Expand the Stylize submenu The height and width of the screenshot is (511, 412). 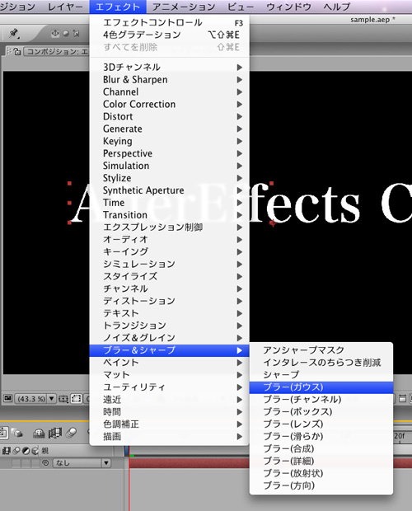point(170,178)
